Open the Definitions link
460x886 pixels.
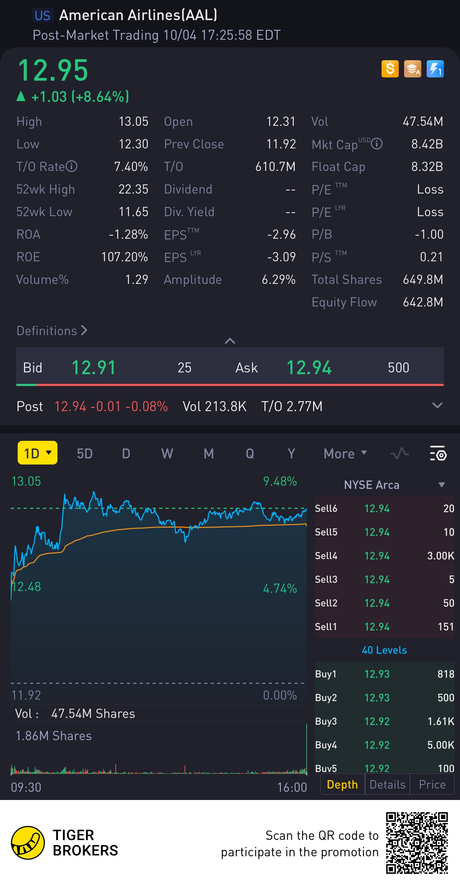[52, 330]
